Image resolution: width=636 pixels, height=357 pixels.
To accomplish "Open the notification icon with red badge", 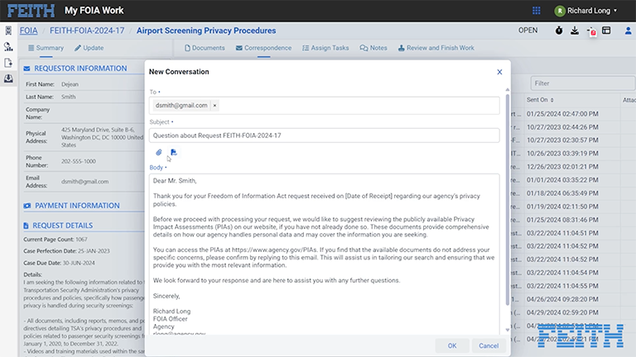I will (591, 31).
